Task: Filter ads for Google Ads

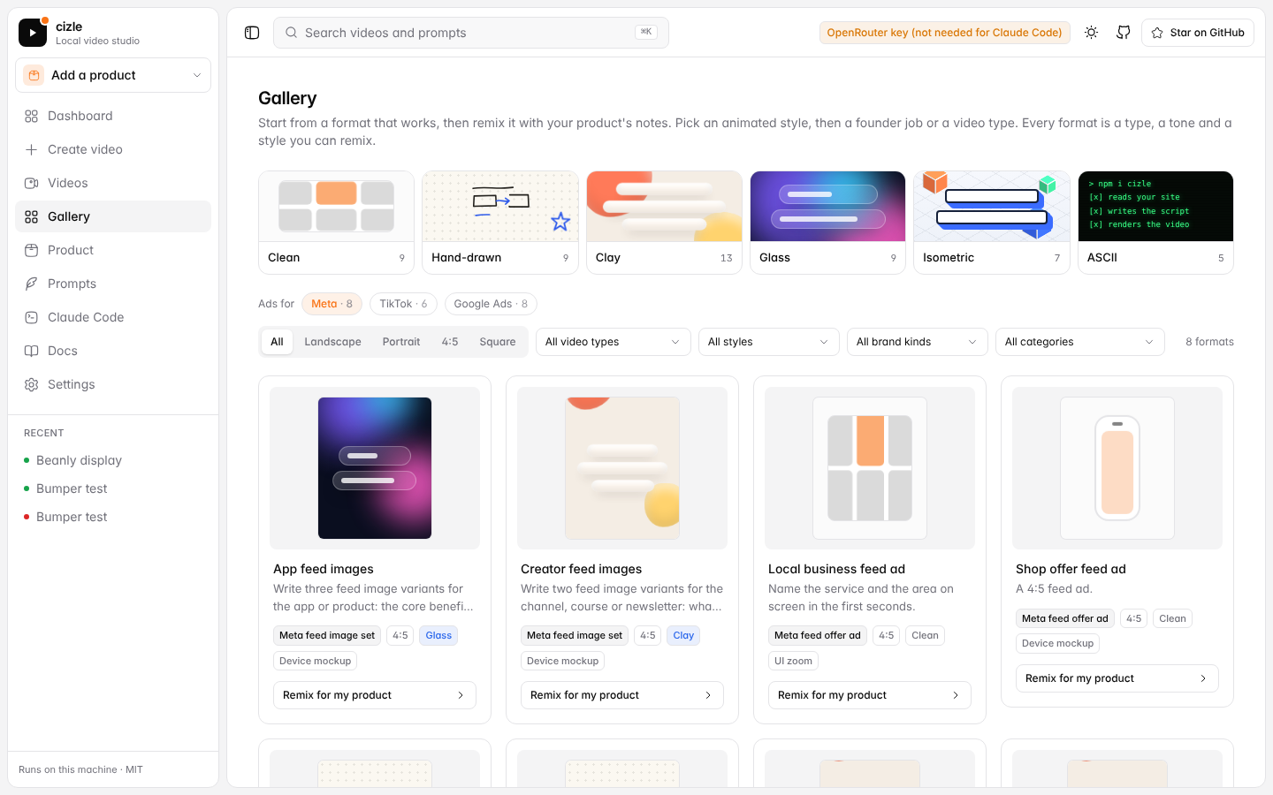Action: click(x=491, y=304)
